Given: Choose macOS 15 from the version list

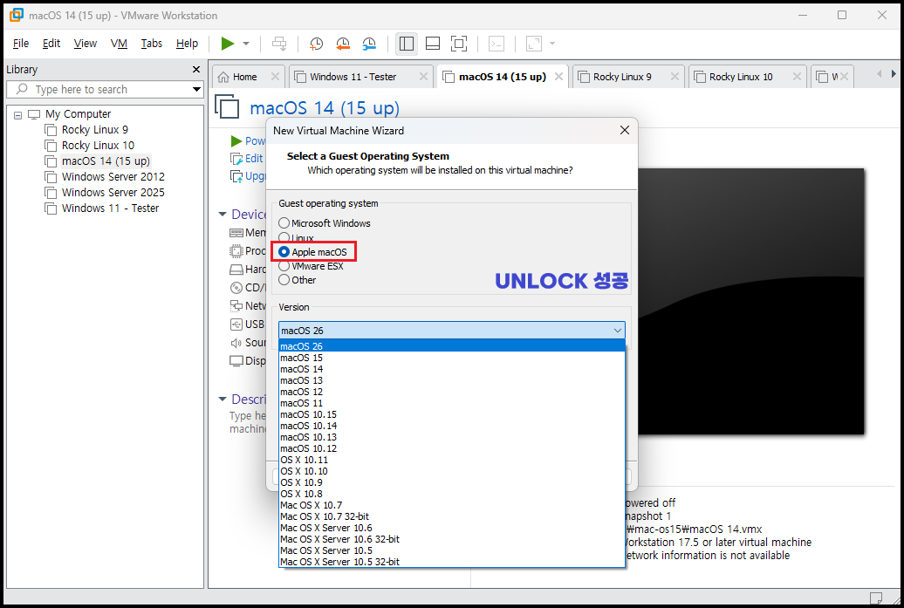Looking at the screenshot, I should tap(451, 358).
